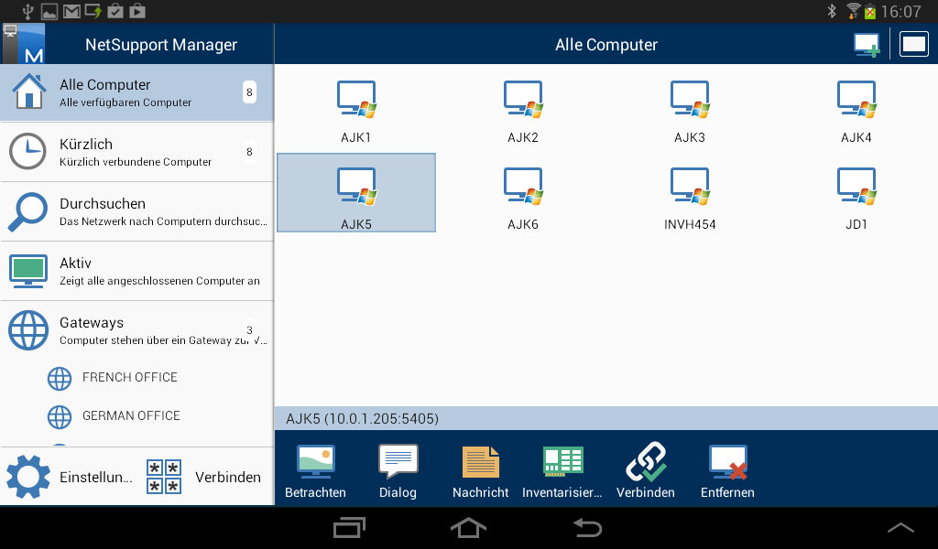Tap Betrachten to view the remote screen
938x549 pixels.
[x=315, y=470]
